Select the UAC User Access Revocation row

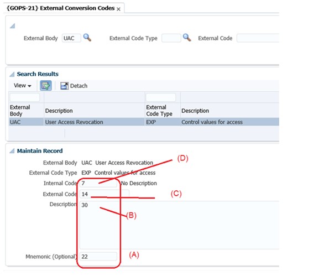pos(144,122)
